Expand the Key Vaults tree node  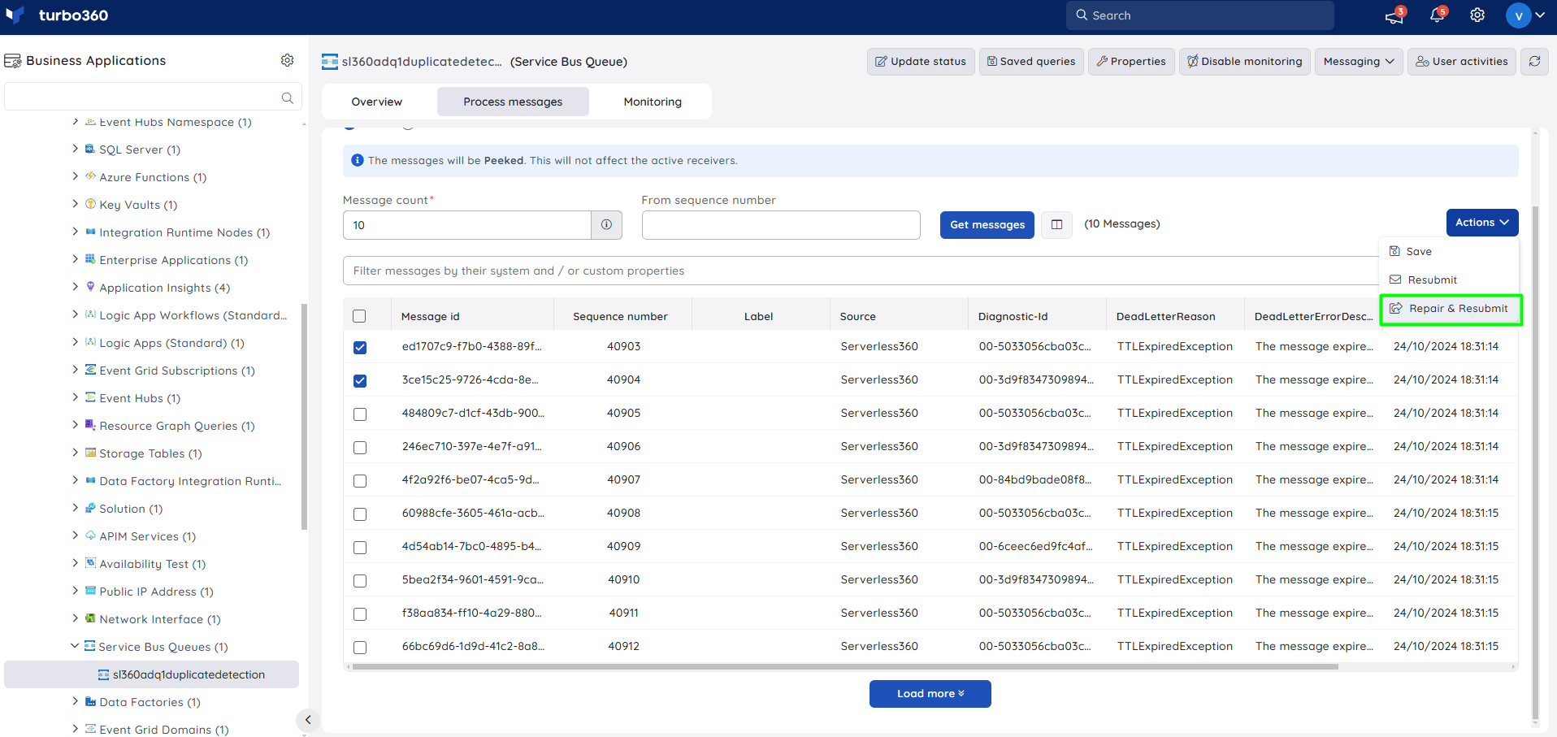click(75, 204)
